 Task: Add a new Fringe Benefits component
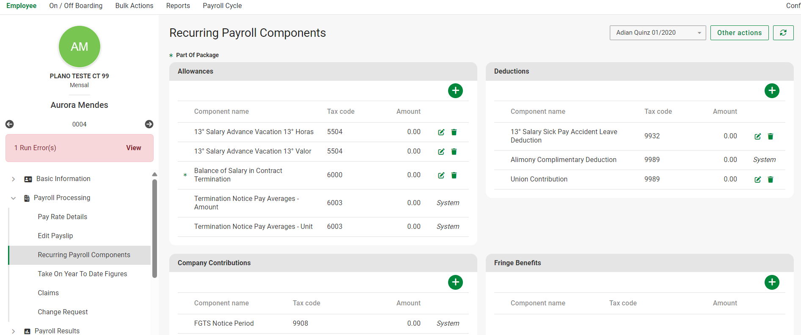coord(772,282)
